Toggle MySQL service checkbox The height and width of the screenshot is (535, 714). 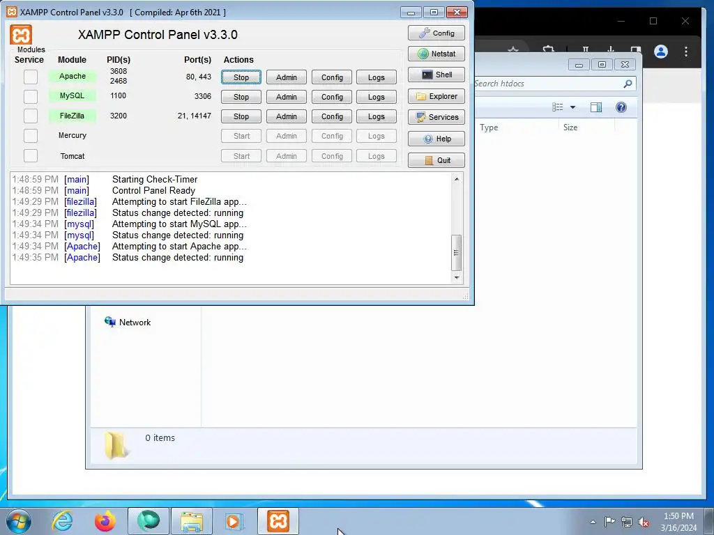31,96
